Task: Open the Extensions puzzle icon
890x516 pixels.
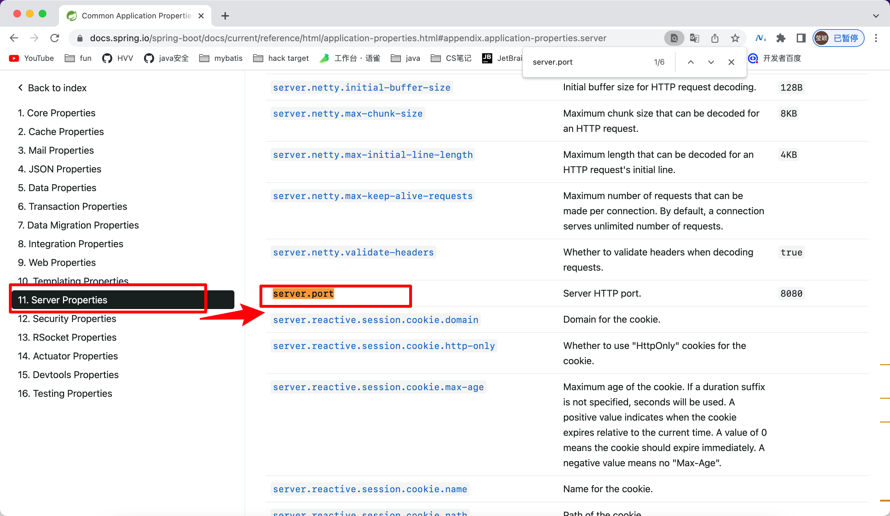Action: (781, 38)
